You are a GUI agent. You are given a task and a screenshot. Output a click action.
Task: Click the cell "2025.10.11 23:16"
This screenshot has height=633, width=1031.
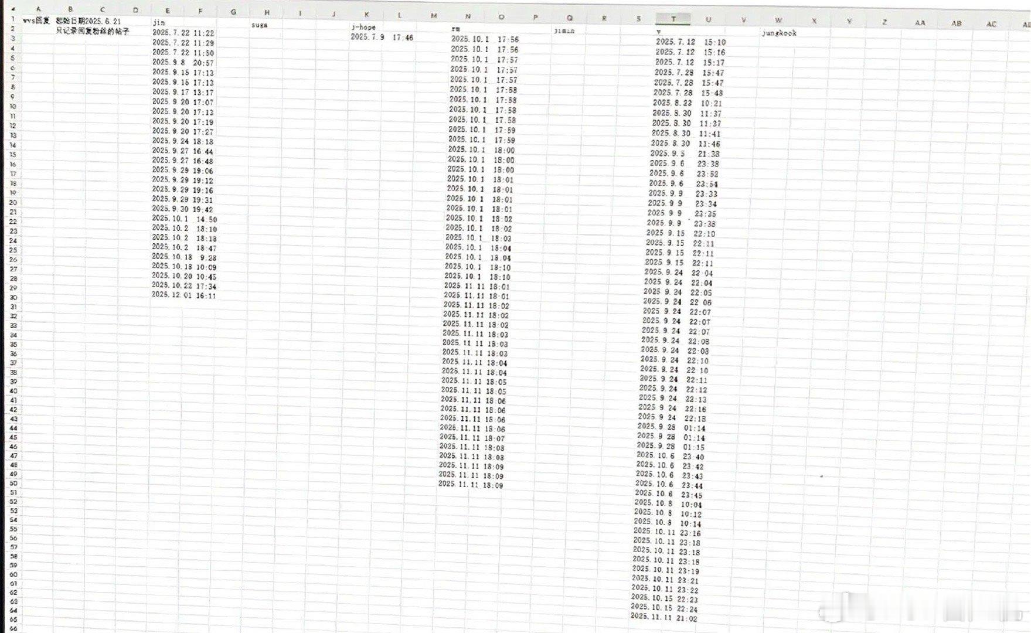click(667, 533)
